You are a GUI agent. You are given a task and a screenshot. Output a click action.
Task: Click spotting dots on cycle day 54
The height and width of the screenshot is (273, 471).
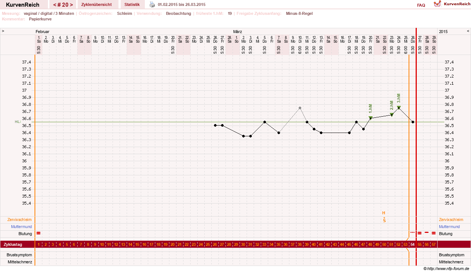point(412,232)
